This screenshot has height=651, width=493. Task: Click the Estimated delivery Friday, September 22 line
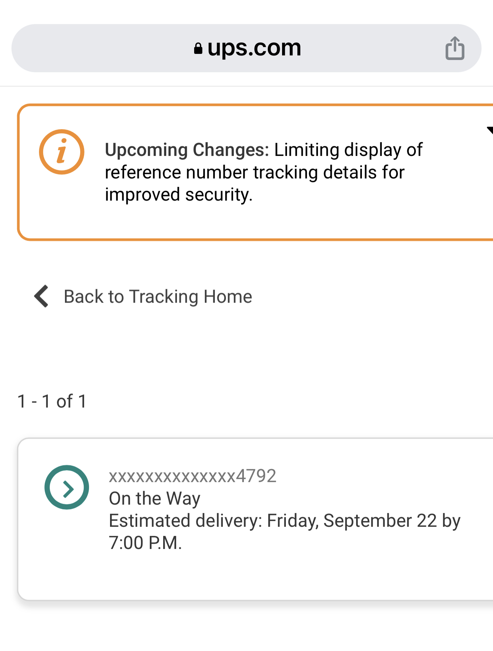(284, 520)
